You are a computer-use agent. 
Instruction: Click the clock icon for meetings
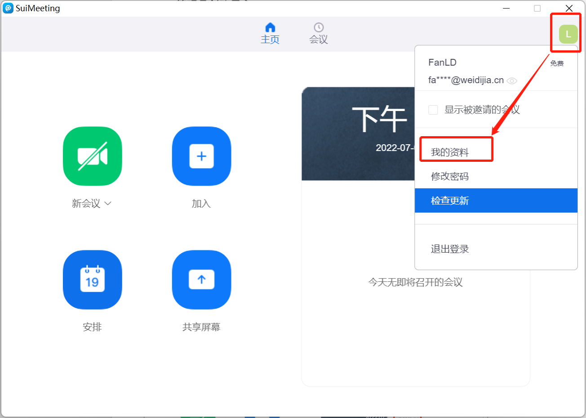coord(319,27)
